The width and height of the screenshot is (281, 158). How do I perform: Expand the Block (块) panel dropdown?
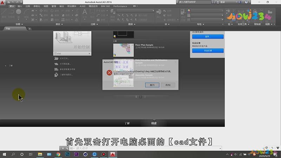pyautogui.click(x=167, y=24)
